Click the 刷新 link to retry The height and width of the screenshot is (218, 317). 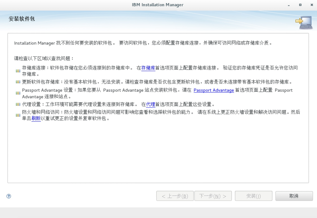point(36,118)
